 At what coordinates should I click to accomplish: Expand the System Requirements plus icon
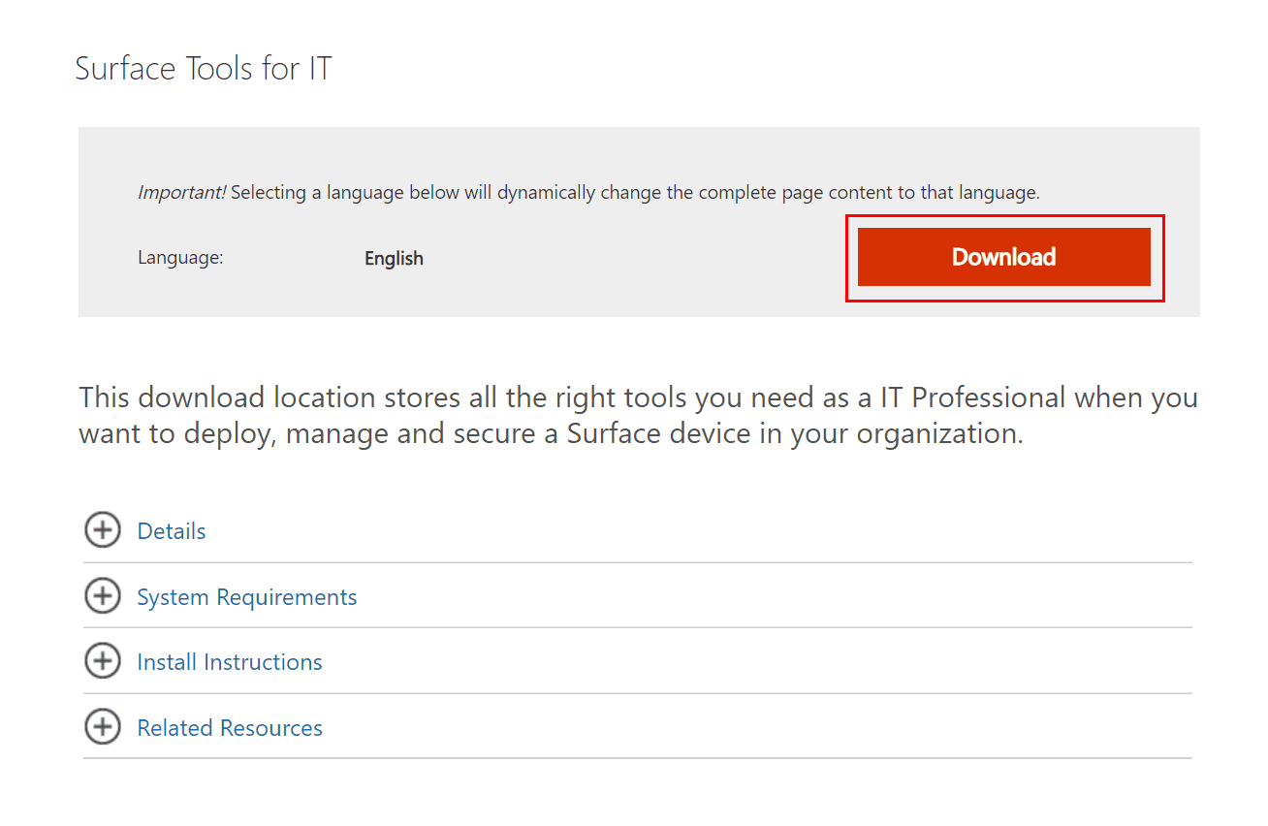pos(103,596)
